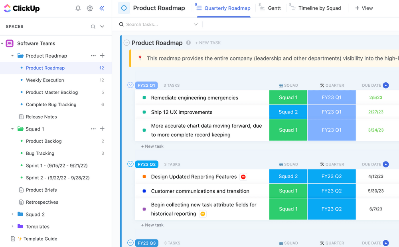399x247 pixels.
Task: Click the Templates folder icon
Action: (x=20, y=226)
